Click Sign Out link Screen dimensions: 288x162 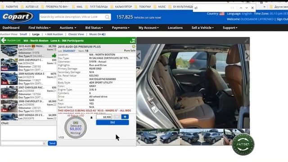point(282,19)
